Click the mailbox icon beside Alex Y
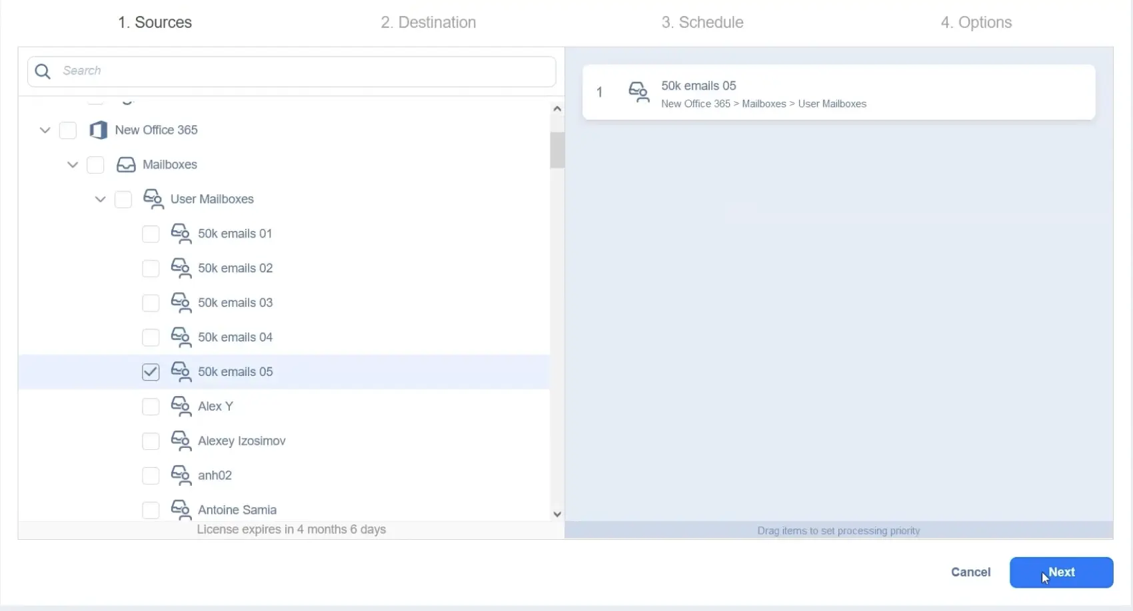 pos(181,407)
